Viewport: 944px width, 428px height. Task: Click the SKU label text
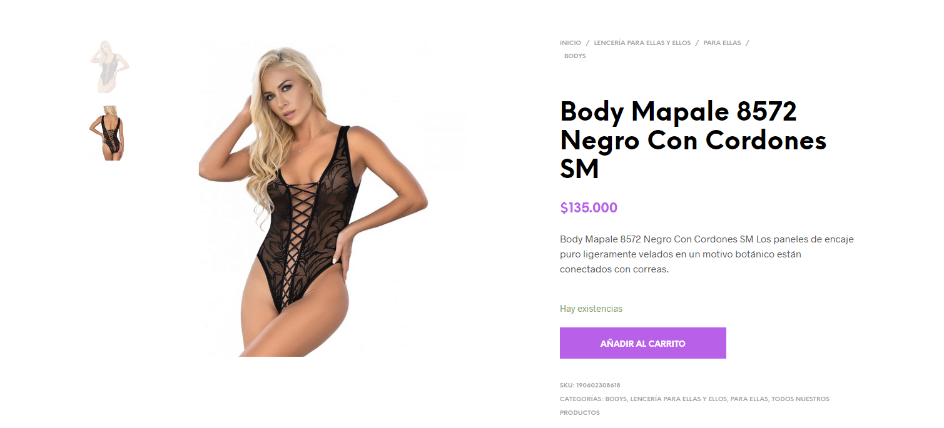coord(567,386)
